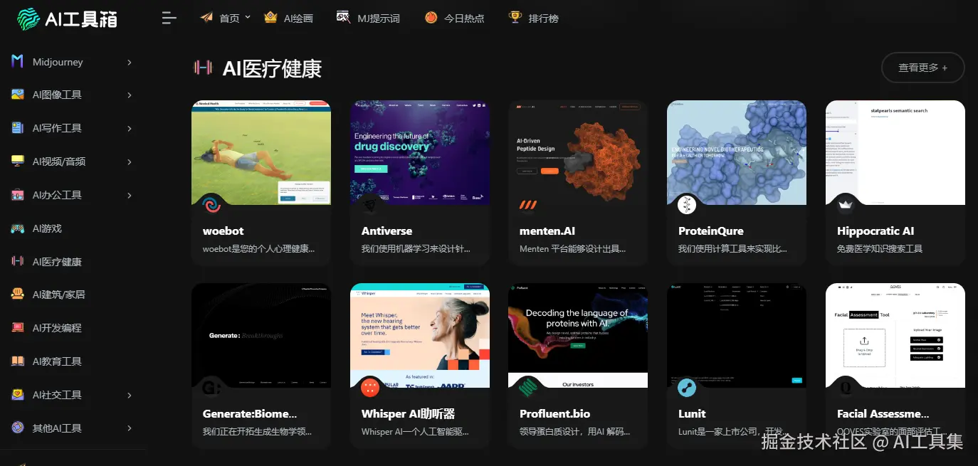Click the Profluent protein language thumbnail

[x=578, y=335]
